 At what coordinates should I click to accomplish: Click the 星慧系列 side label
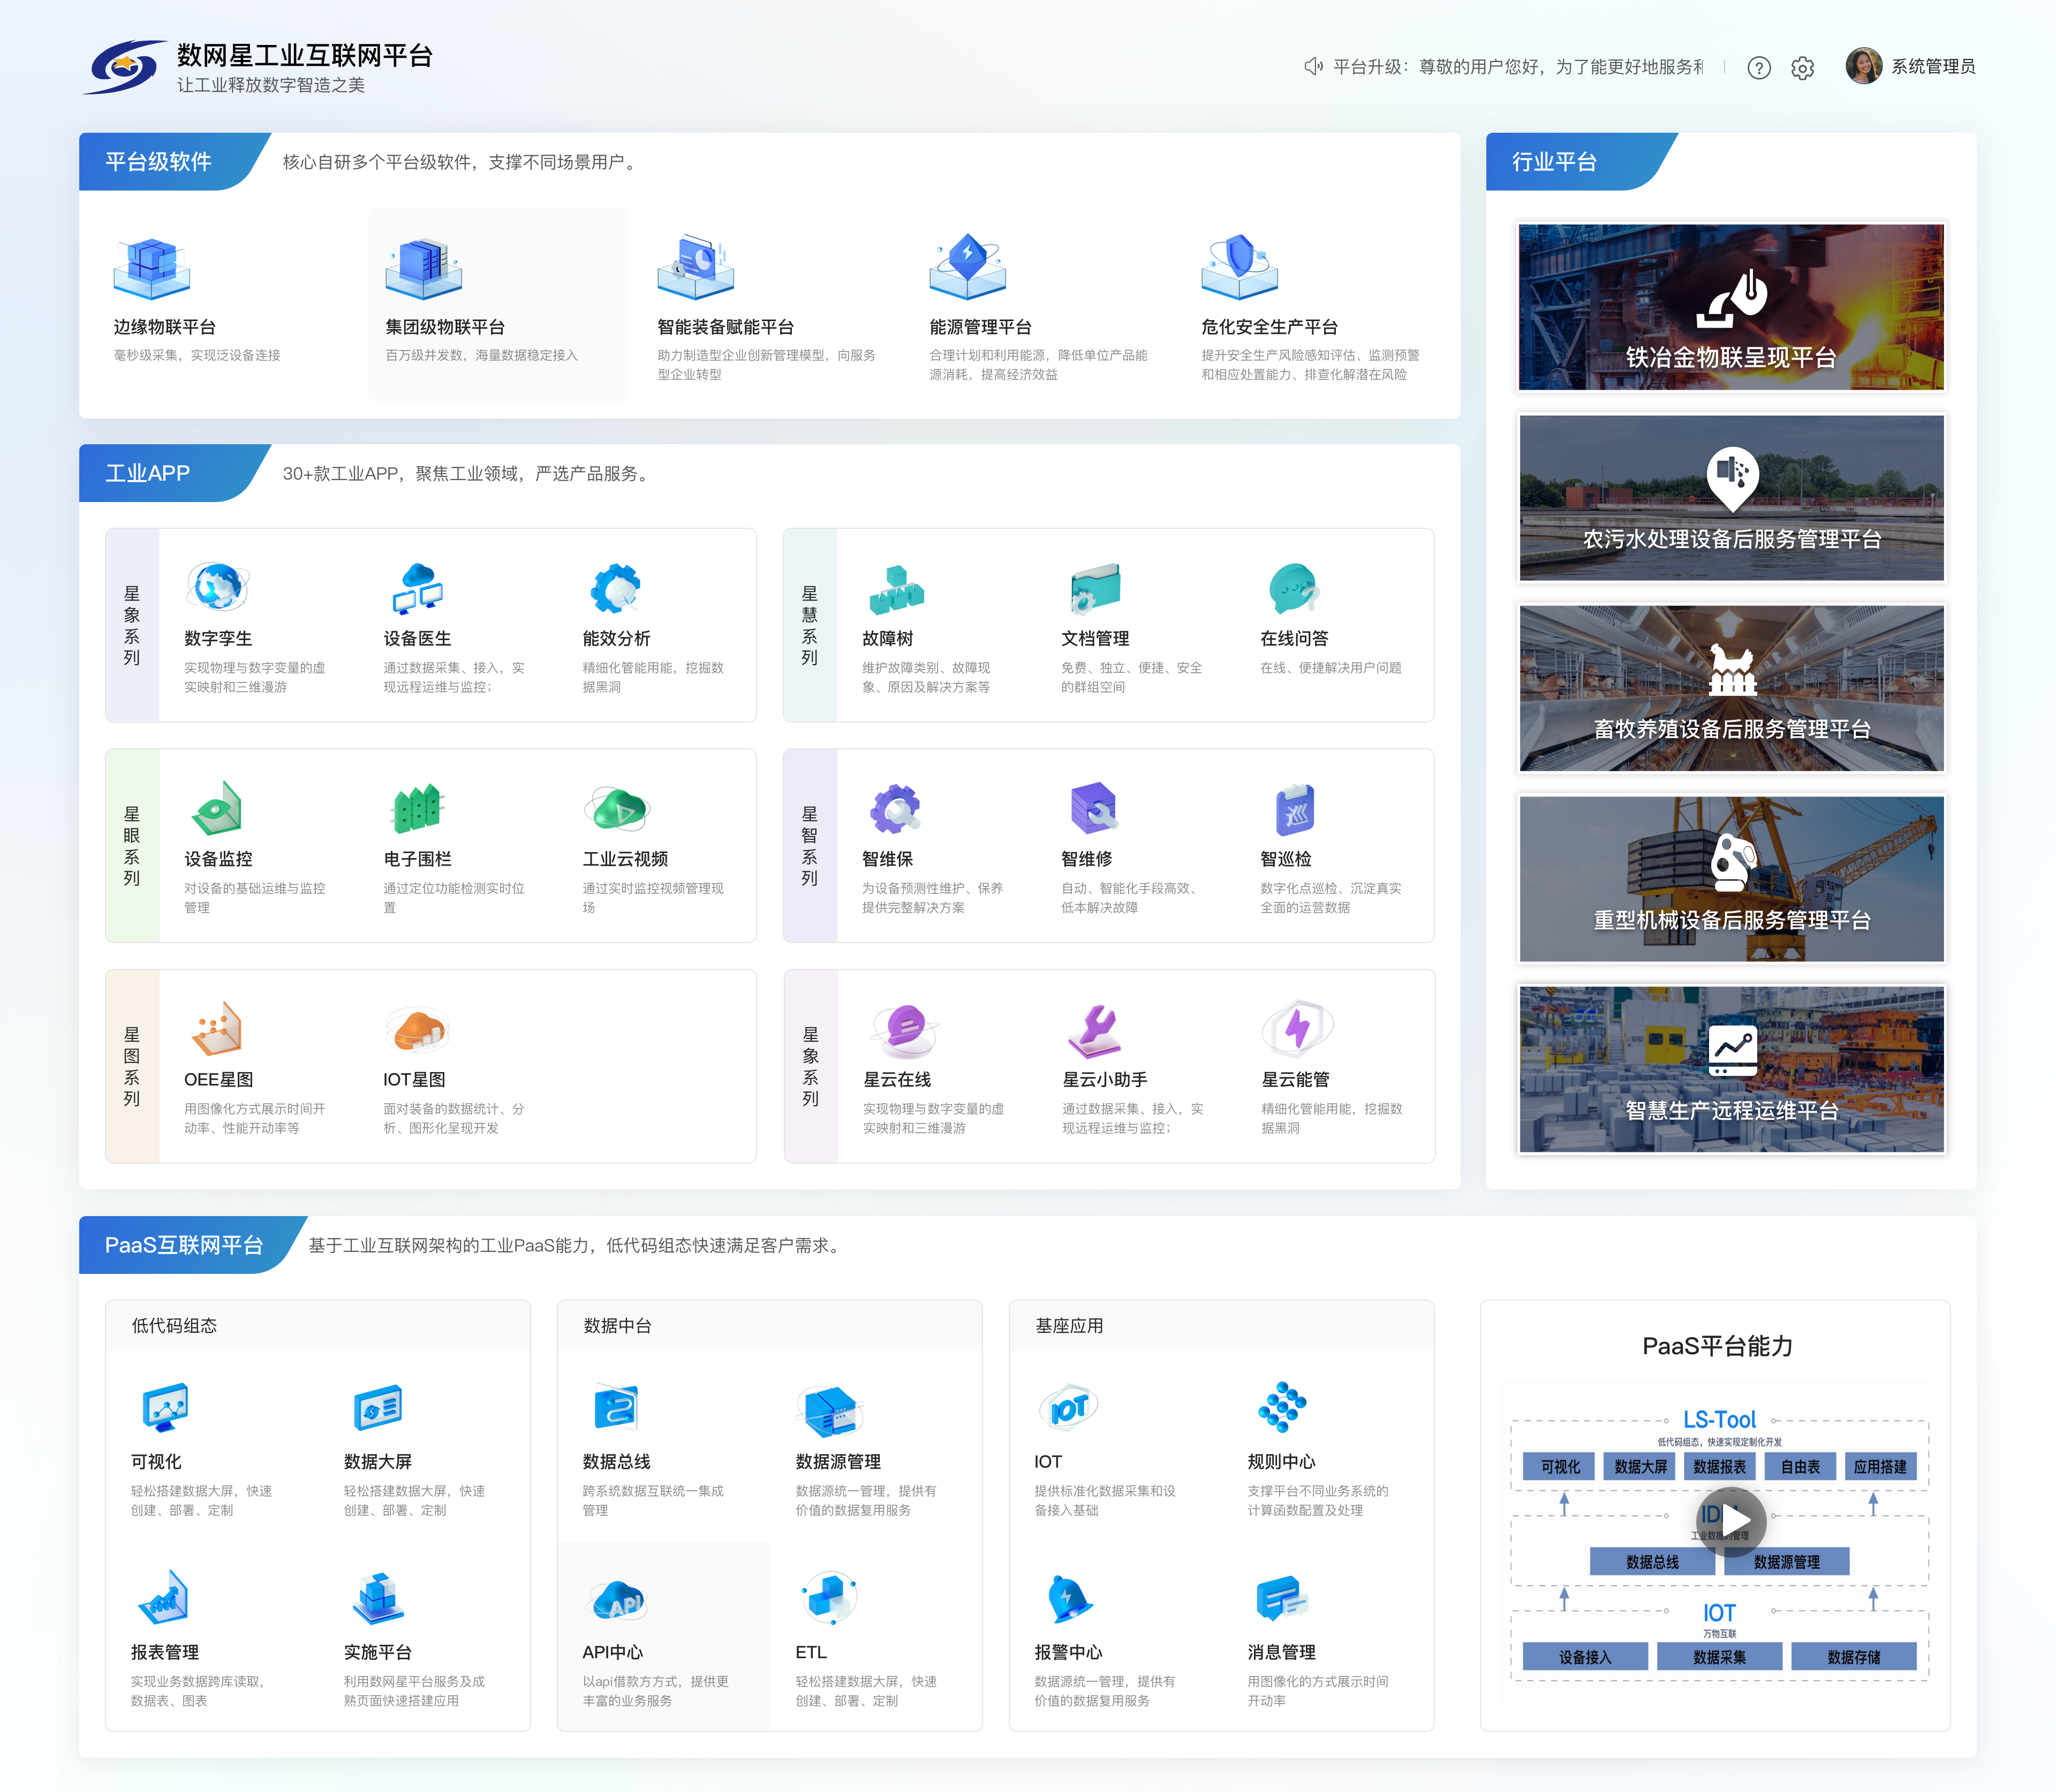click(810, 626)
